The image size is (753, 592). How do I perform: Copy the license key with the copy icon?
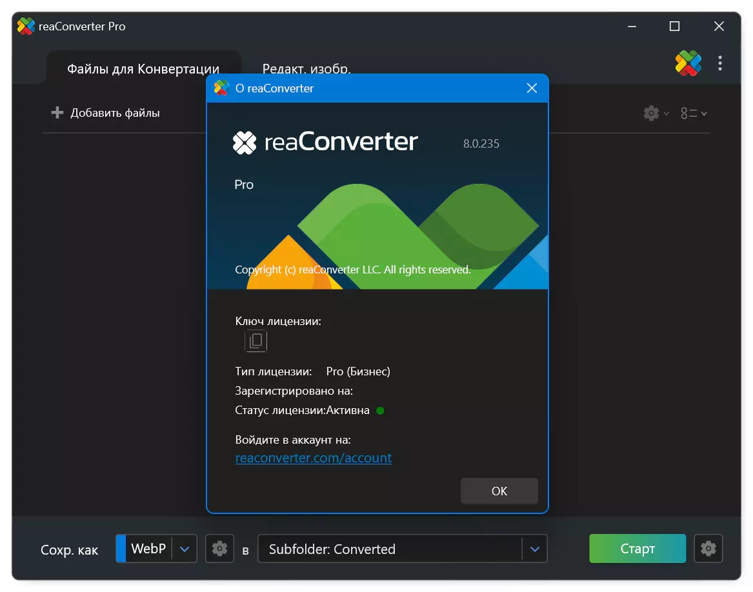click(x=256, y=341)
